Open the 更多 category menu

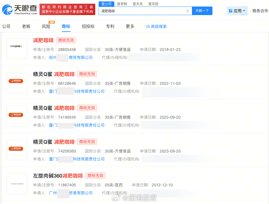pyautogui.click(x=130, y=26)
